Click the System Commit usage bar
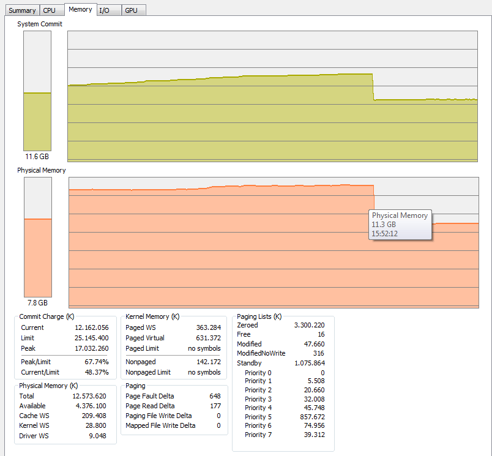 tap(37, 91)
